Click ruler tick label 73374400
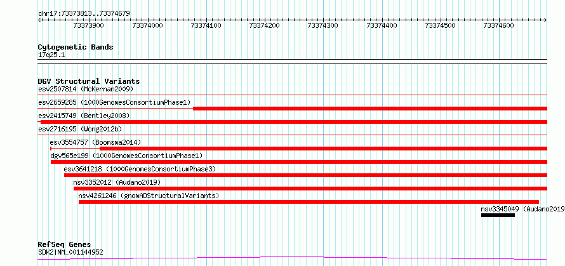 pyautogui.click(x=382, y=25)
